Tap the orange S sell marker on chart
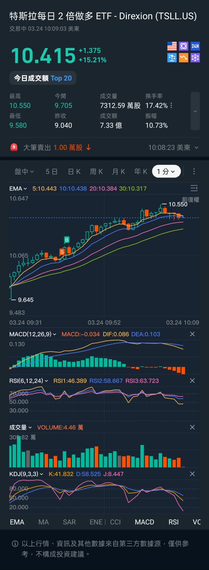This screenshot has height=570, width=209. click(62, 252)
